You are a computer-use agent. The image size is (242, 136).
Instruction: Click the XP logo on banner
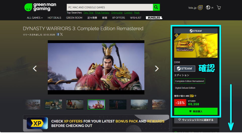(x=37, y=123)
